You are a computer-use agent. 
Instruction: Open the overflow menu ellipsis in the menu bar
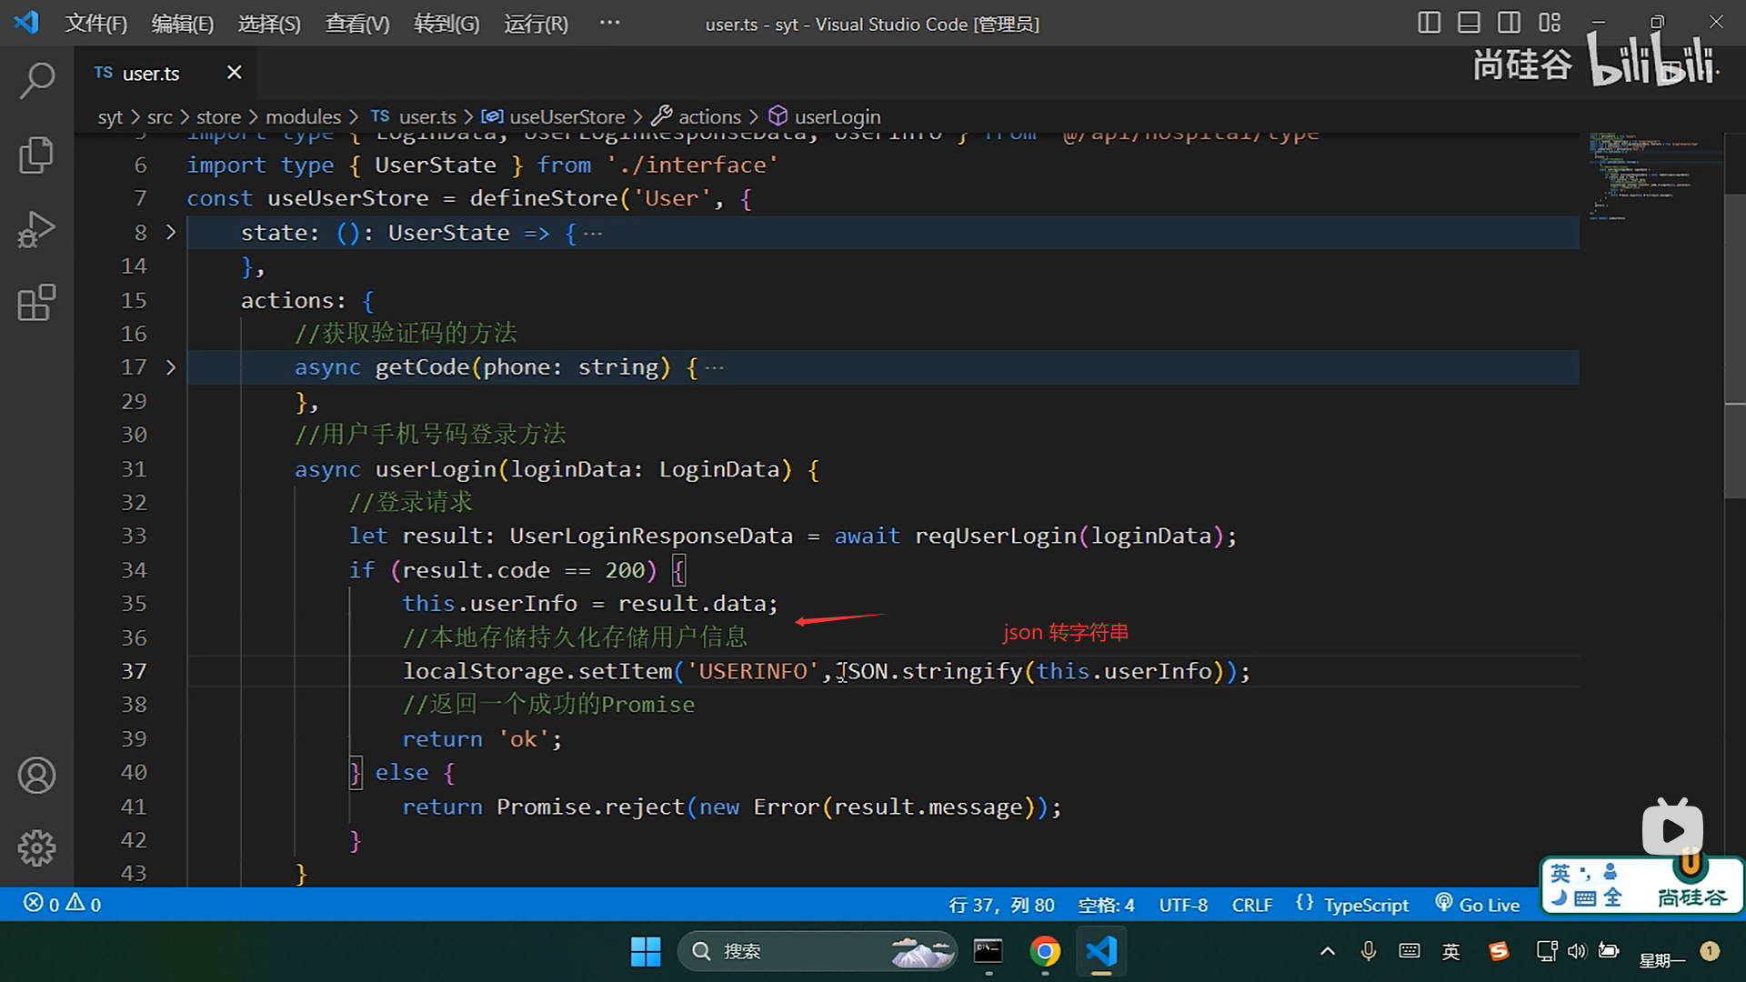609,23
